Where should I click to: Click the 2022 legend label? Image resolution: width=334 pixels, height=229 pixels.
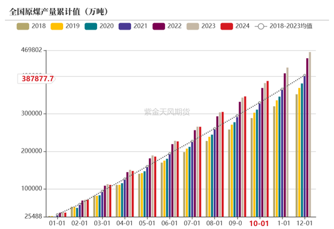174,26
